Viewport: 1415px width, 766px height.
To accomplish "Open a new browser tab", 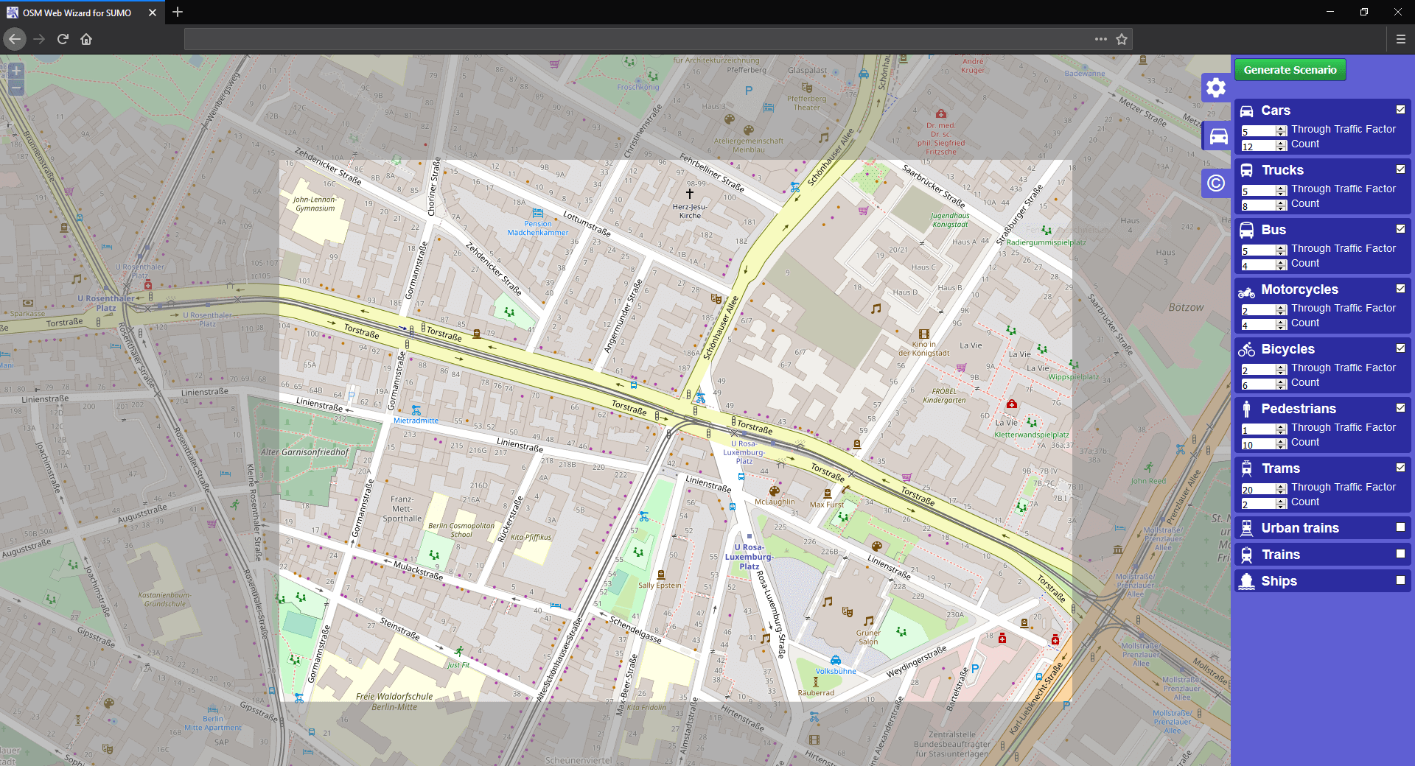I will pos(177,13).
